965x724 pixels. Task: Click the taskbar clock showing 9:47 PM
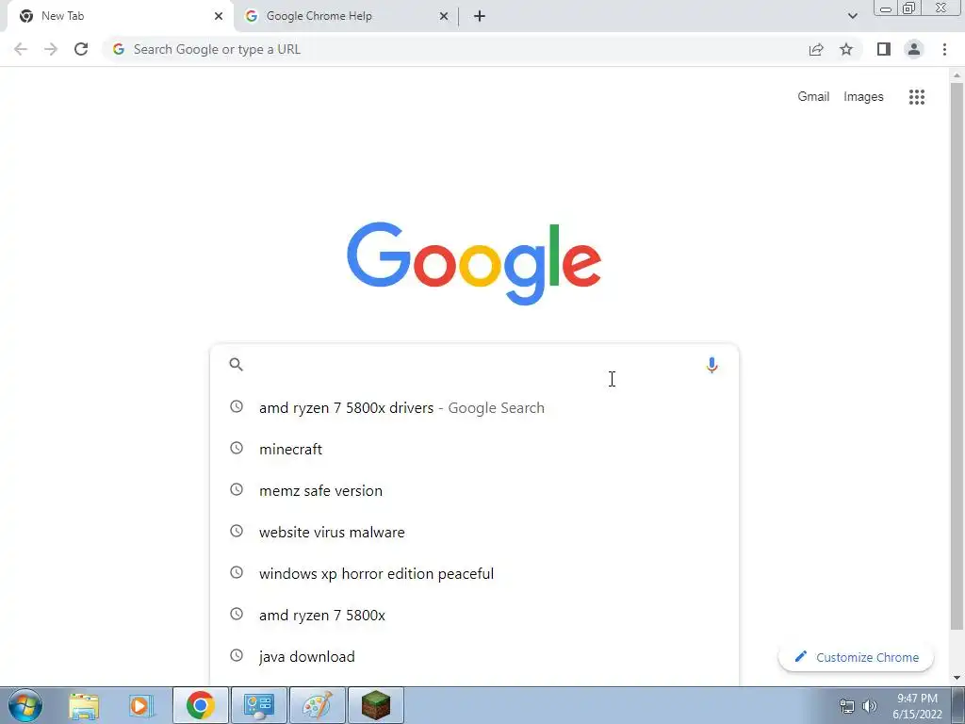click(x=917, y=706)
